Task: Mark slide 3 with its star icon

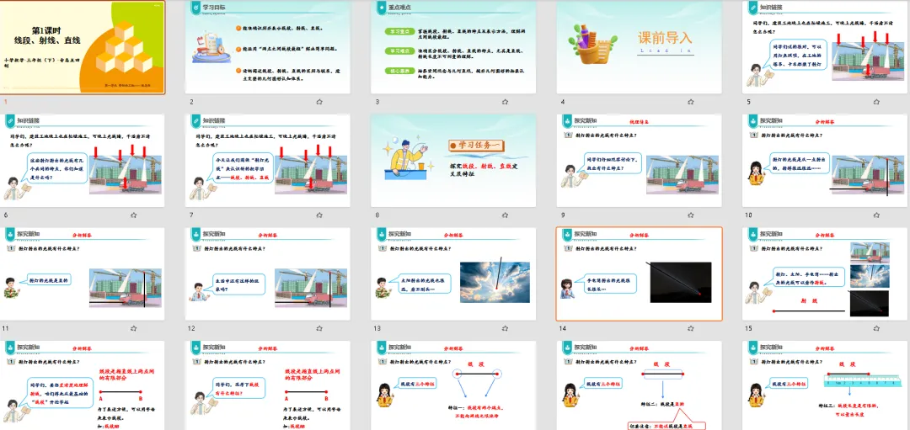Action: click(505, 102)
